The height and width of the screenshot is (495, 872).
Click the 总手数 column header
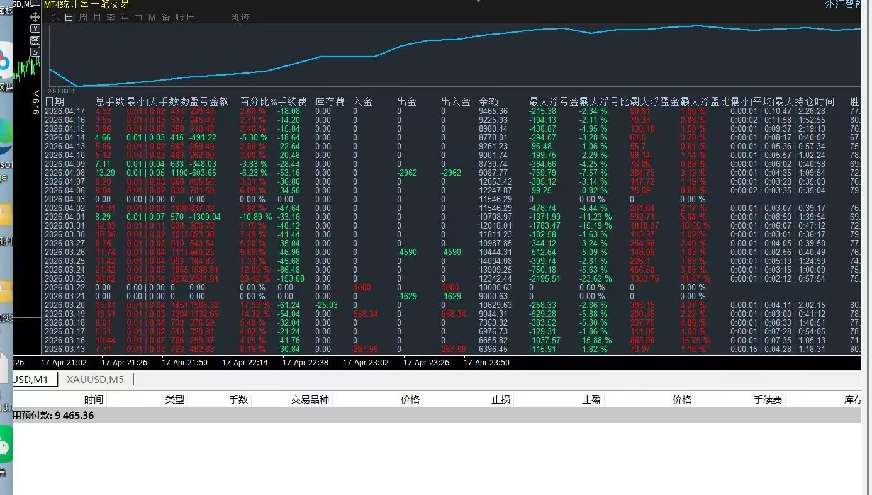pyautogui.click(x=110, y=101)
